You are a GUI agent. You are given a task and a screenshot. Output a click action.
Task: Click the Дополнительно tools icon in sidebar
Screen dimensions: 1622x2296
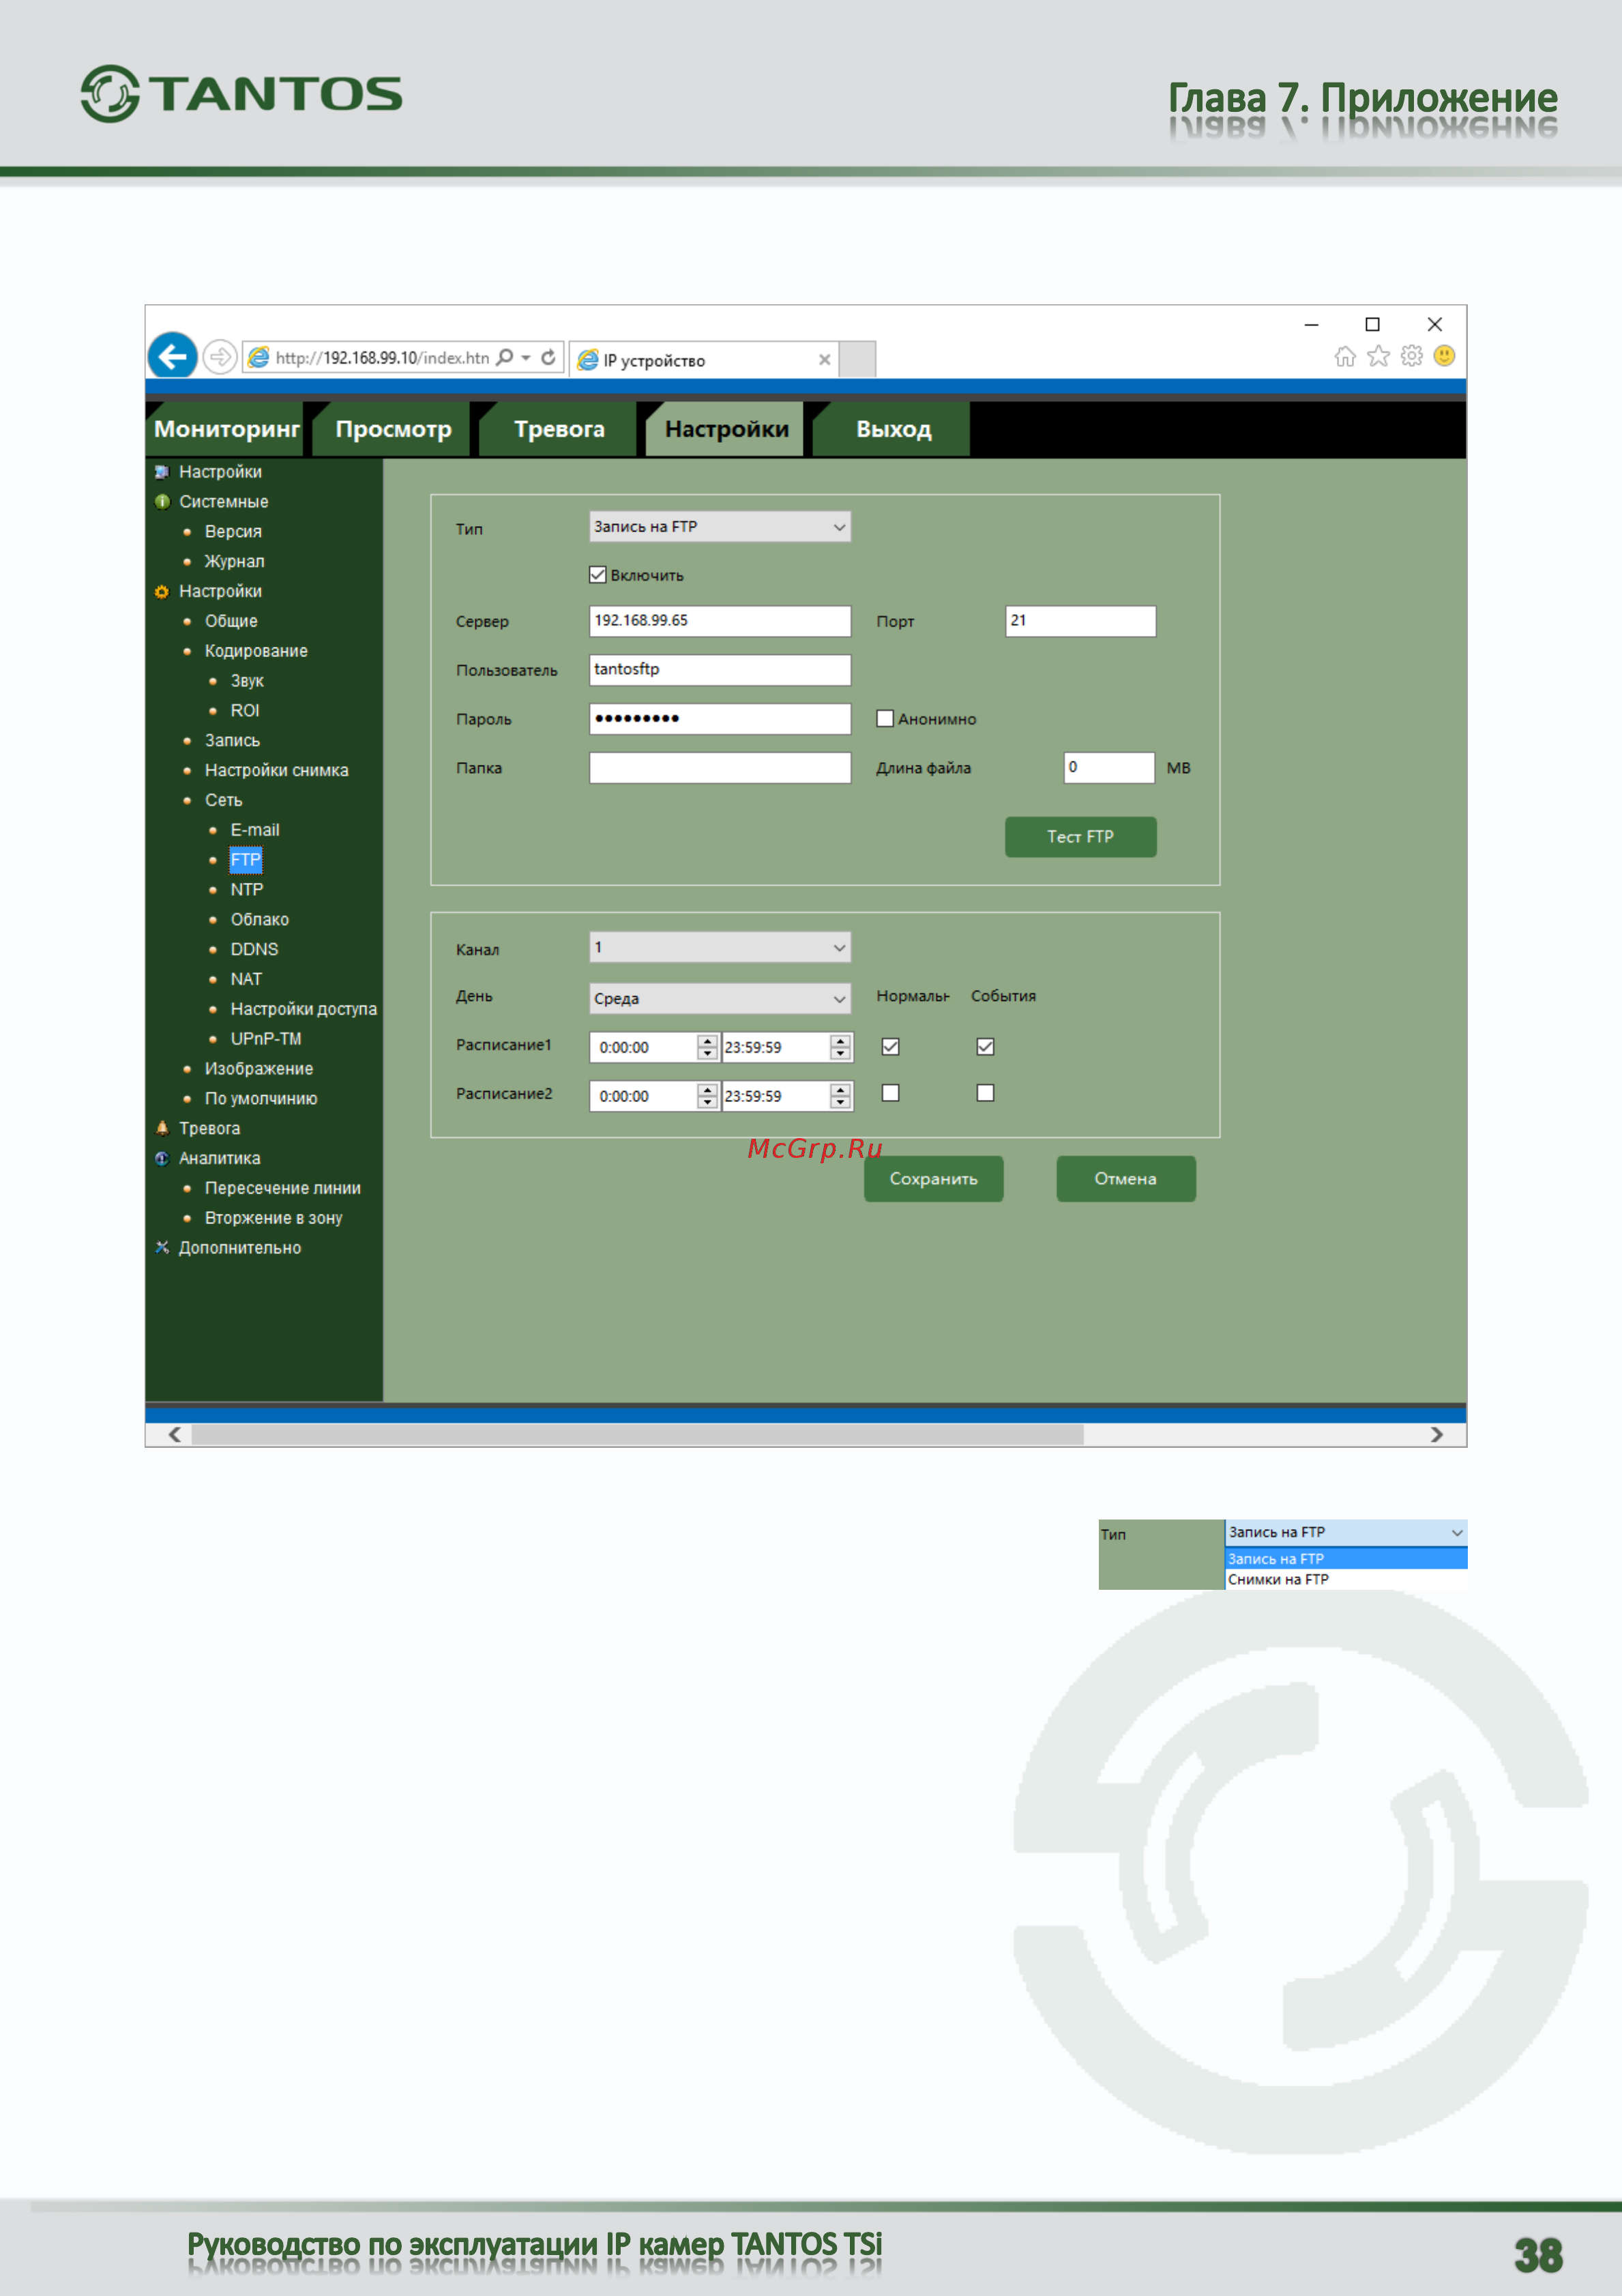click(162, 1247)
